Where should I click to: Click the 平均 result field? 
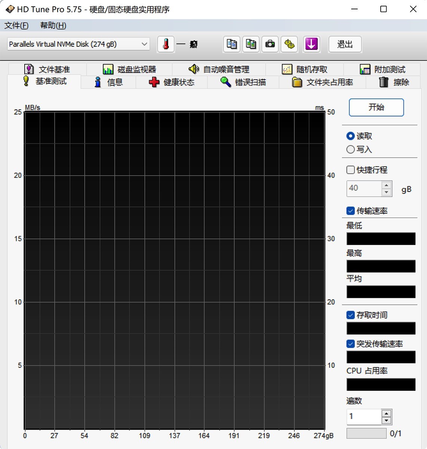point(381,292)
